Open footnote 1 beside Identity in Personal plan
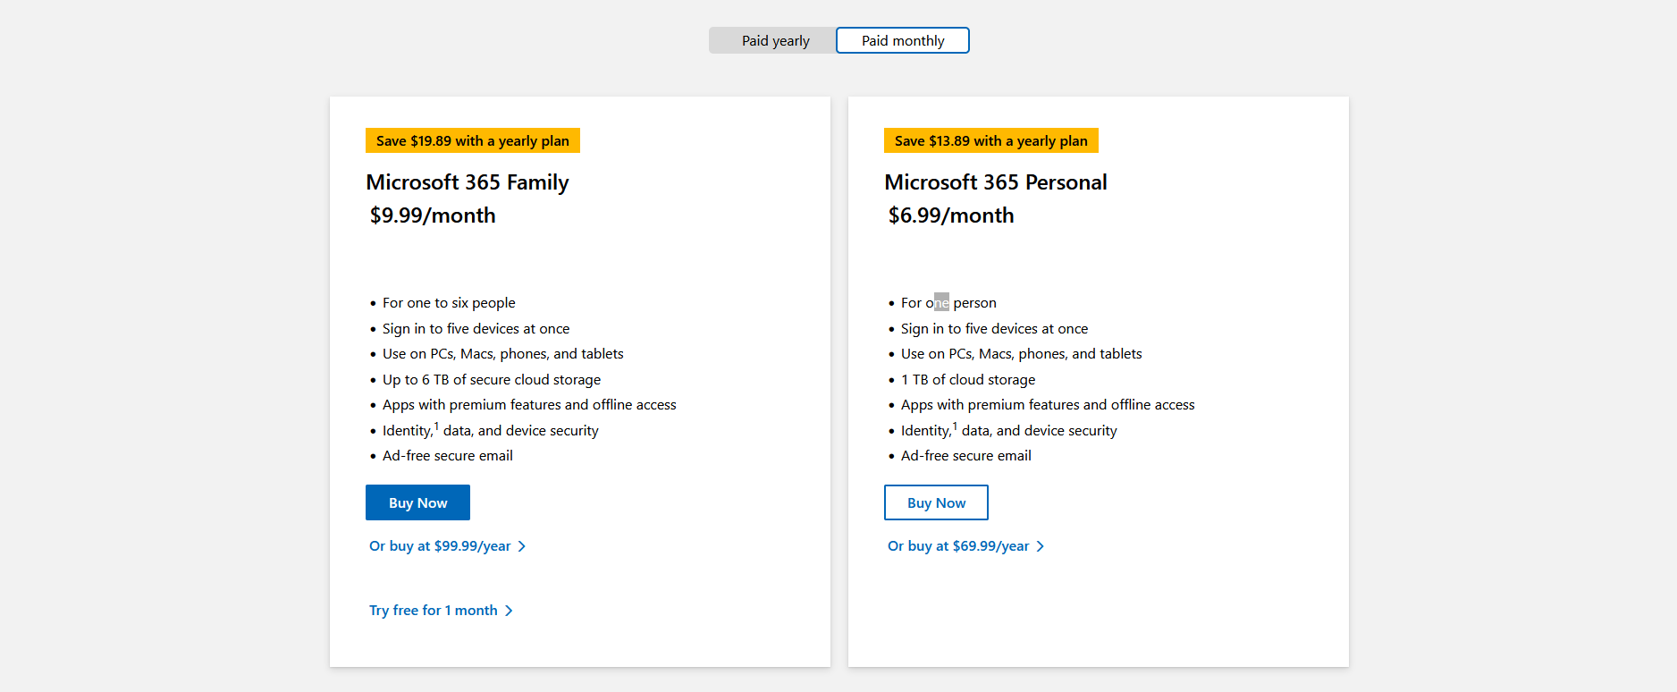Image resolution: width=1677 pixels, height=692 pixels. pos(955,426)
